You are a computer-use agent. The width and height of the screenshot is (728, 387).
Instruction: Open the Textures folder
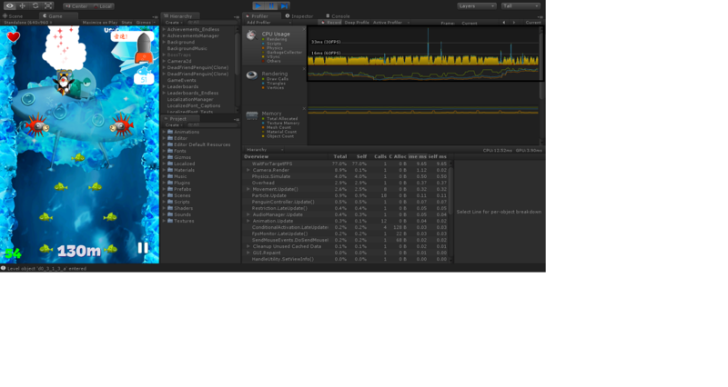pyautogui.click(x=184, y=221)
